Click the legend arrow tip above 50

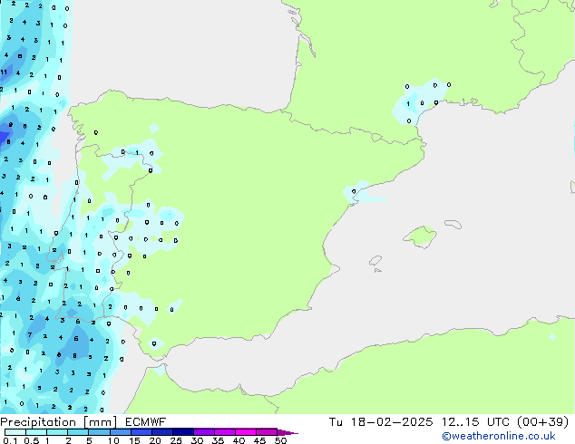pyautogui.click(x=287, y=432)
